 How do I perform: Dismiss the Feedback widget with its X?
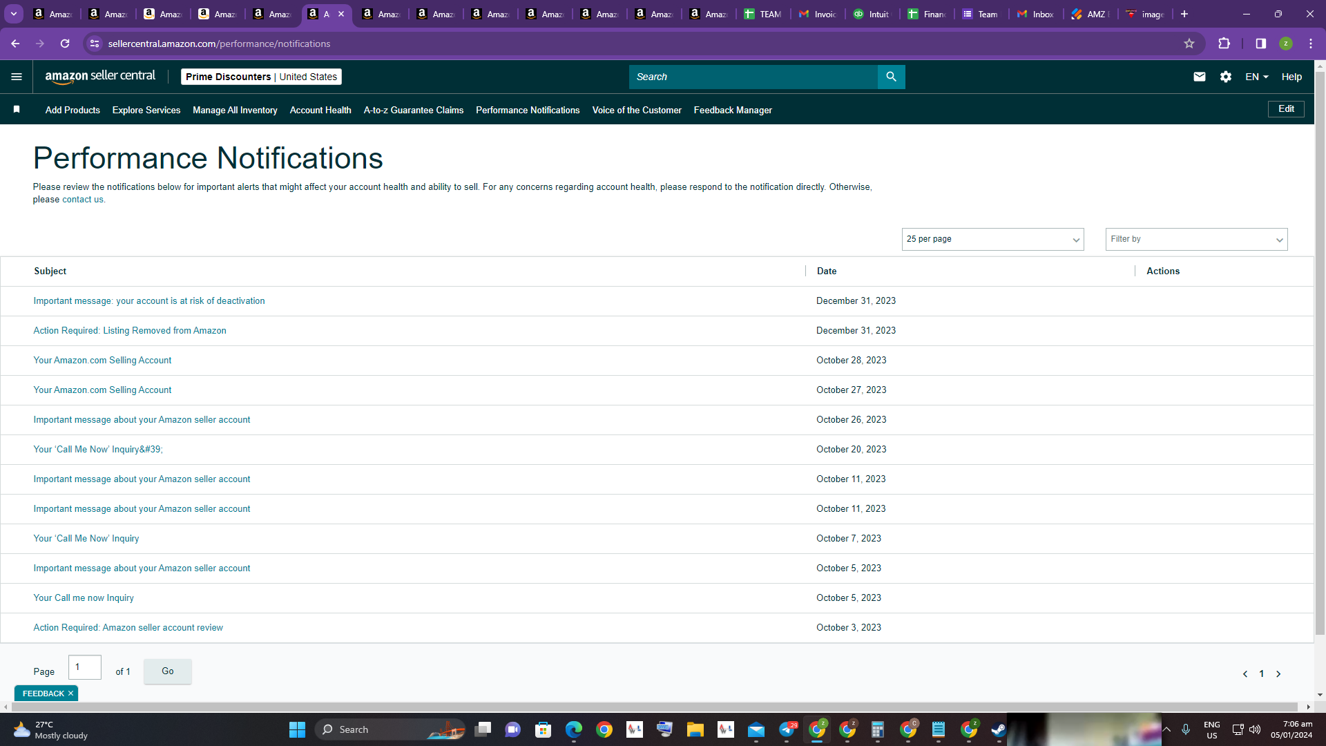70,694
